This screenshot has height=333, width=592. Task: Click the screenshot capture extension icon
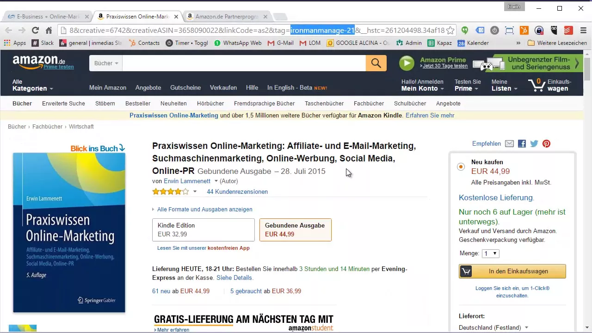pyautogui.click(x=509, y=31)
